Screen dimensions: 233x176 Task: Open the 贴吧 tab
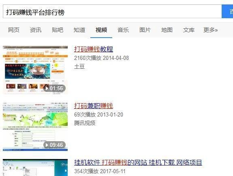[x=58, y=30]
